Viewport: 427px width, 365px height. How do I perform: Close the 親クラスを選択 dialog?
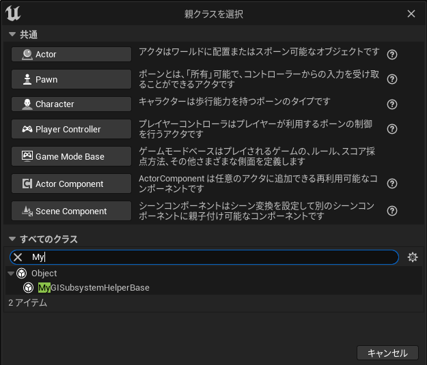411,14
